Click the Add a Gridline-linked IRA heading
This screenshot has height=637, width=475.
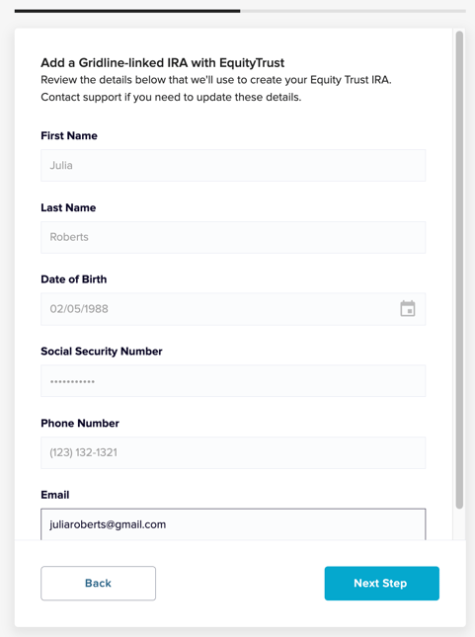point(163,63)
